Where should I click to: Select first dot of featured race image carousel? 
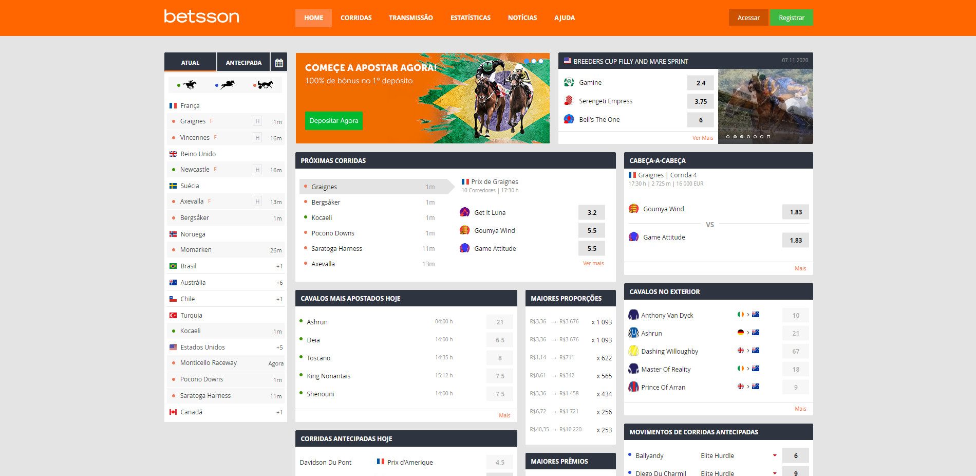pos(728,137)
